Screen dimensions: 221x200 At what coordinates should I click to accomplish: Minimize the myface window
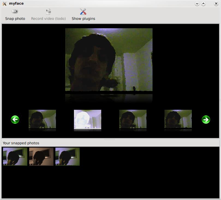(197, 4)
